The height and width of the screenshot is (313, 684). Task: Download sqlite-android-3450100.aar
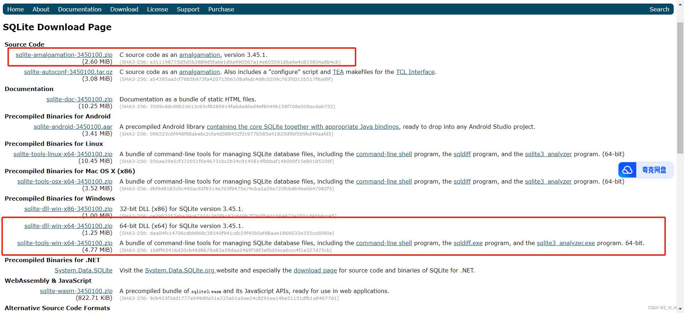pos(73,127)
